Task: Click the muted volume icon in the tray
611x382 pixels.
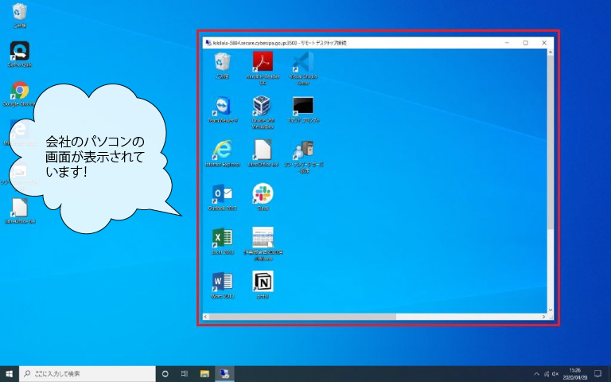Action: pyautogui.click(x=555, y=374)
